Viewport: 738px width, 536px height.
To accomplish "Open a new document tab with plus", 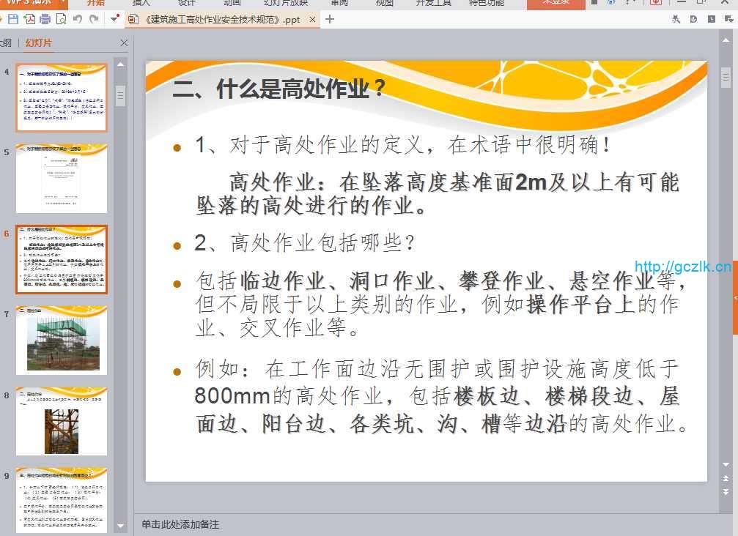I will 330,19.
